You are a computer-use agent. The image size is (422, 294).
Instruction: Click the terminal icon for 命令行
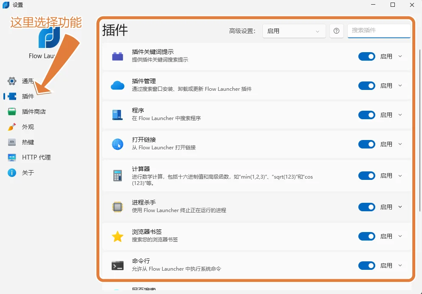[x=118, y=266]
